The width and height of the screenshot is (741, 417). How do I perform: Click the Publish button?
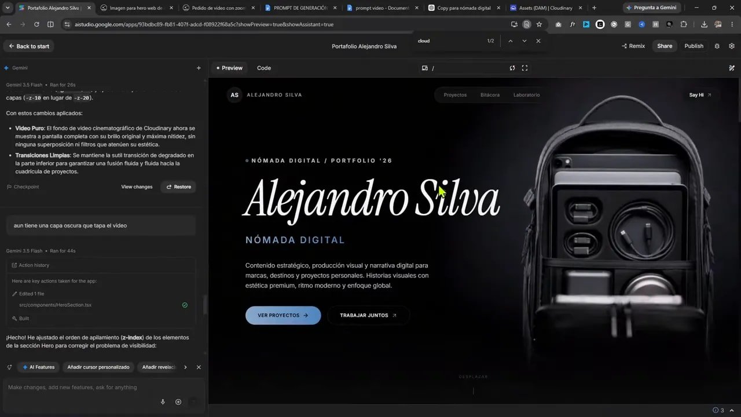pos(694,46)
